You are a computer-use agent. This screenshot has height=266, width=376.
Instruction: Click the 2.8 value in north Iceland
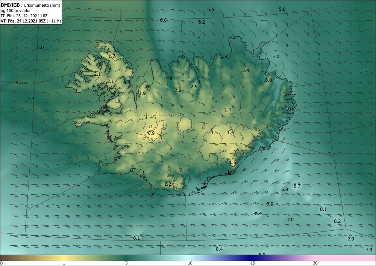pos(178,90)
